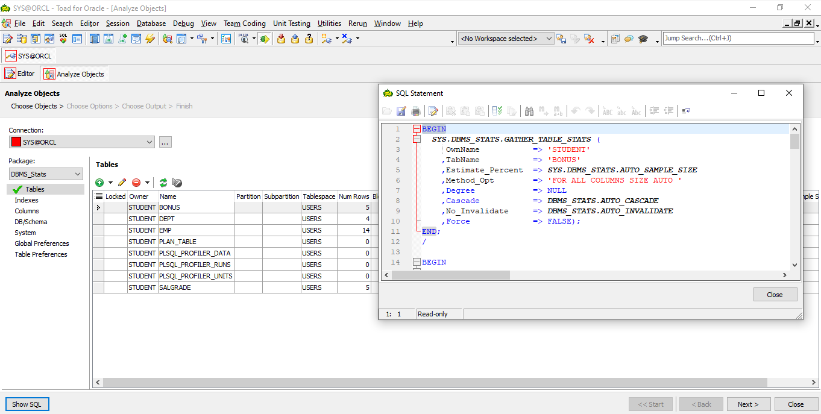Collapse the GATHER_TABLE_STATS line fold marker
821x414 pixels.
(x=417, y=139)
